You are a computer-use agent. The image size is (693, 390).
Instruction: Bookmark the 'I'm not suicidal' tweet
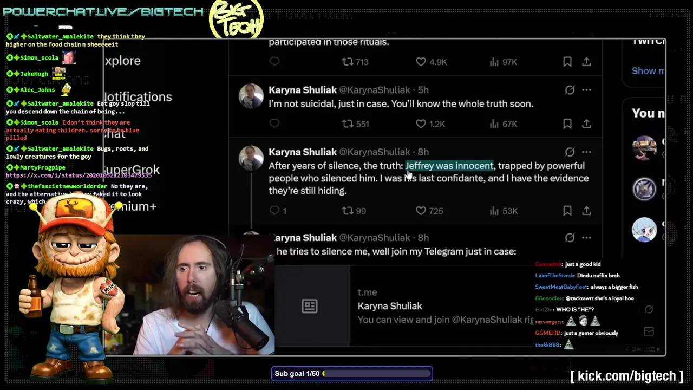coord(567,123)
